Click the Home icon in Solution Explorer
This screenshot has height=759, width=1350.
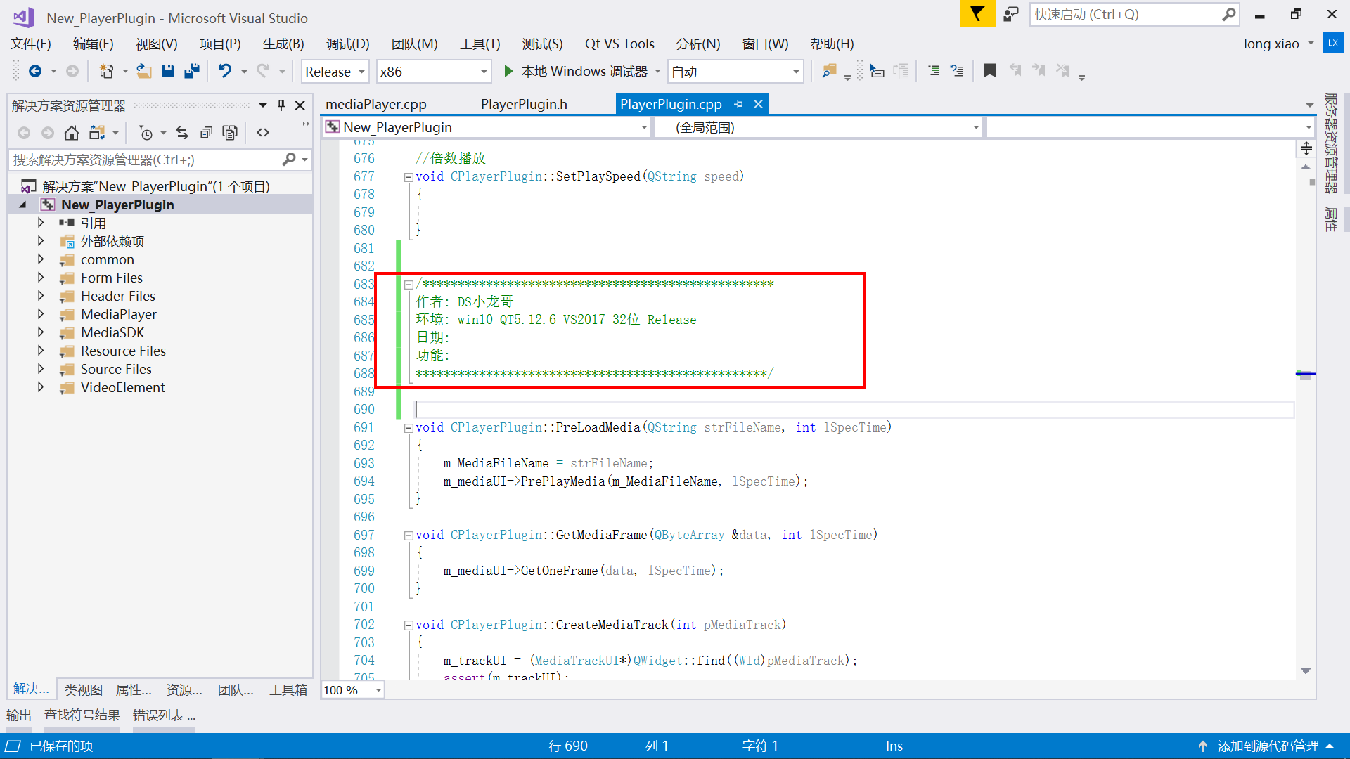[71, 133]
